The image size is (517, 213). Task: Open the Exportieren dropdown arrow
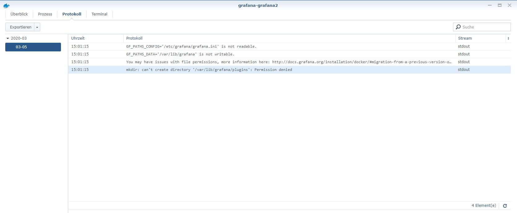click(37, 27)
